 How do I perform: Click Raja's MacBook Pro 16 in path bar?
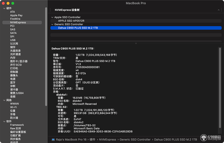71,140
